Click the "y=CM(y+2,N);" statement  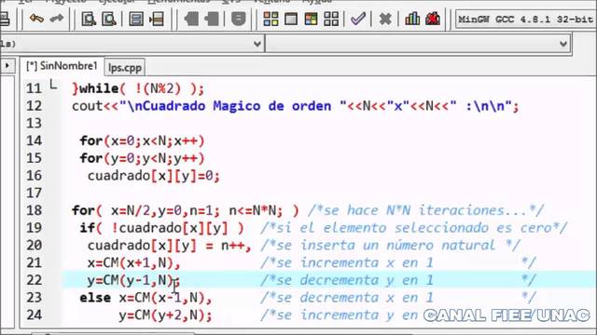[165, 315]
